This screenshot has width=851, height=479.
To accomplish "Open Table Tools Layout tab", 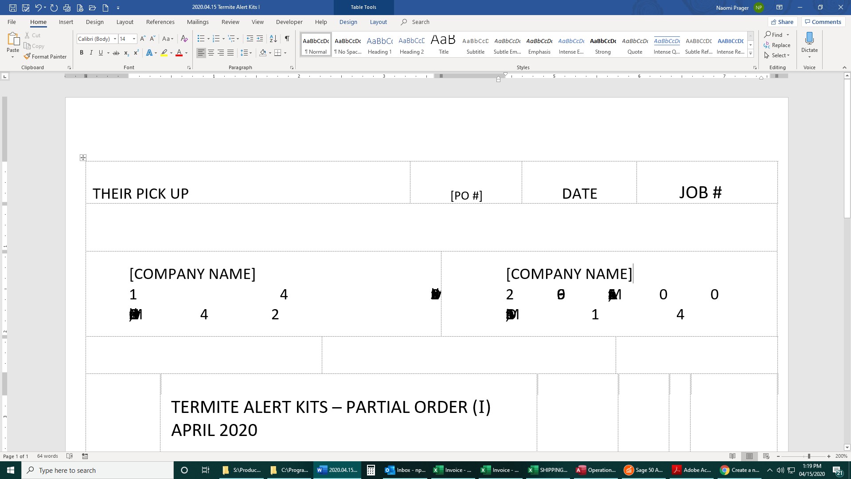I will click(x=379, y=22).
